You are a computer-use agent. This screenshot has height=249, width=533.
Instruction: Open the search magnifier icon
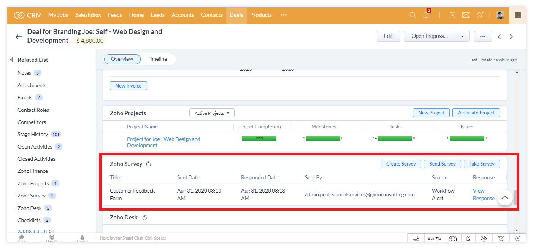click(x=412, y=15)
